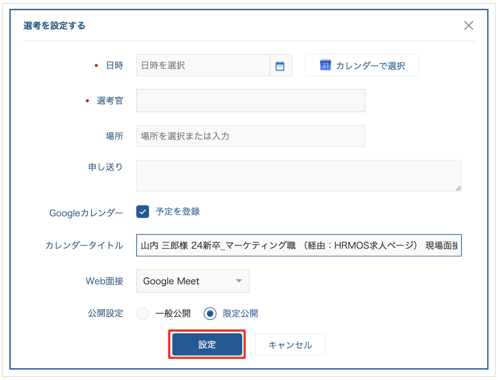Click the 選考を設定する dialog title
The width and height of the screenshot is (498, 380).
54,26
